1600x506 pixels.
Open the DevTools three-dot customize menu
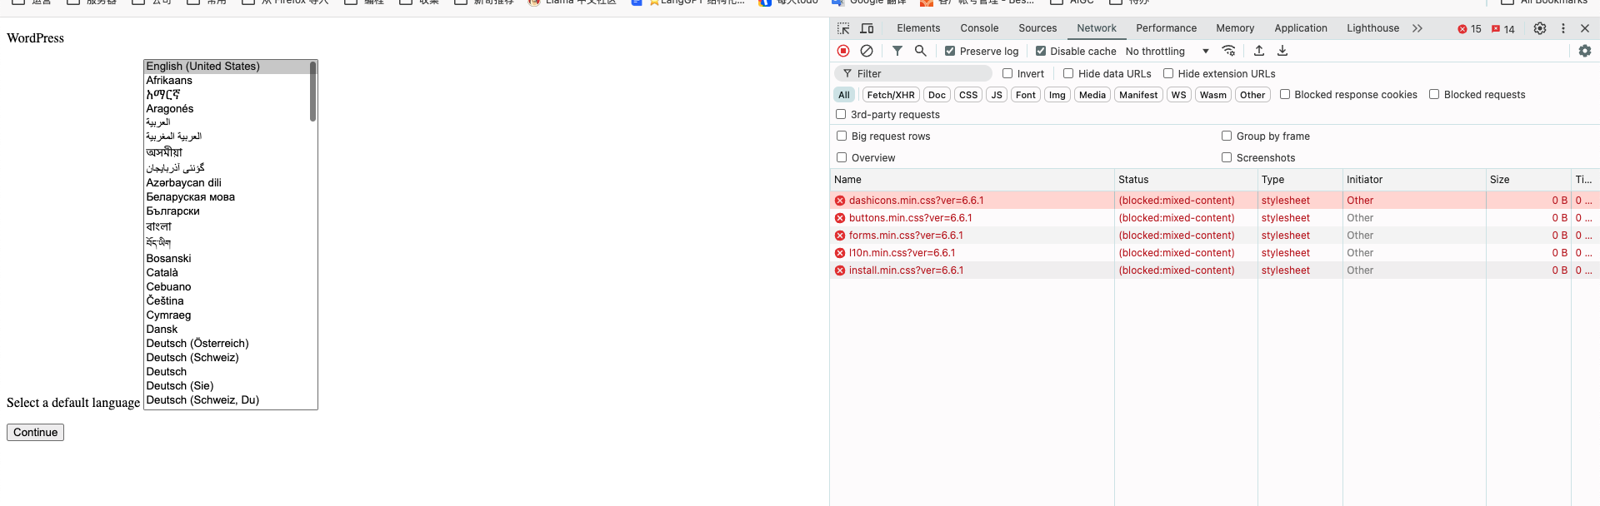click(x=1563, y=28)
